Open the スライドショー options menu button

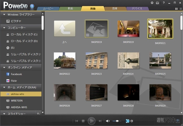(x=38, y=113)
